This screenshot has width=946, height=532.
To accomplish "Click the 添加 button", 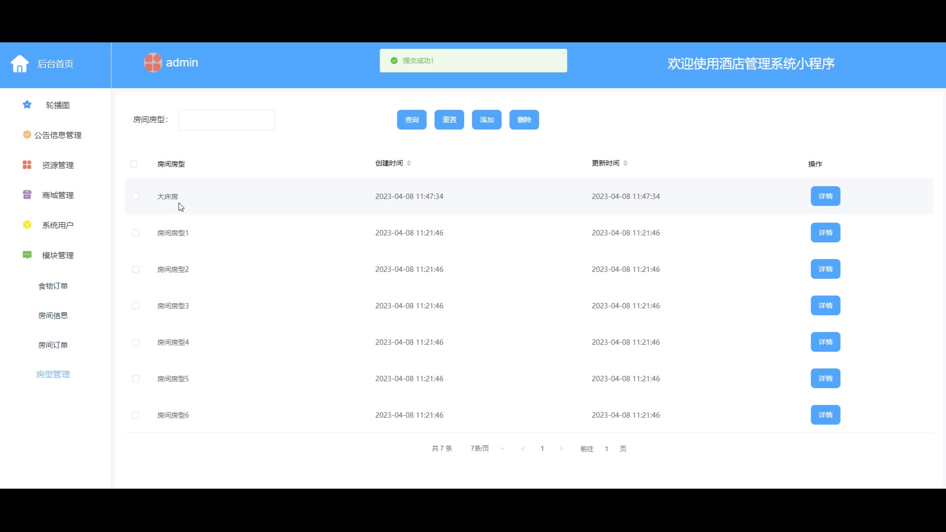I will (486, 120).
